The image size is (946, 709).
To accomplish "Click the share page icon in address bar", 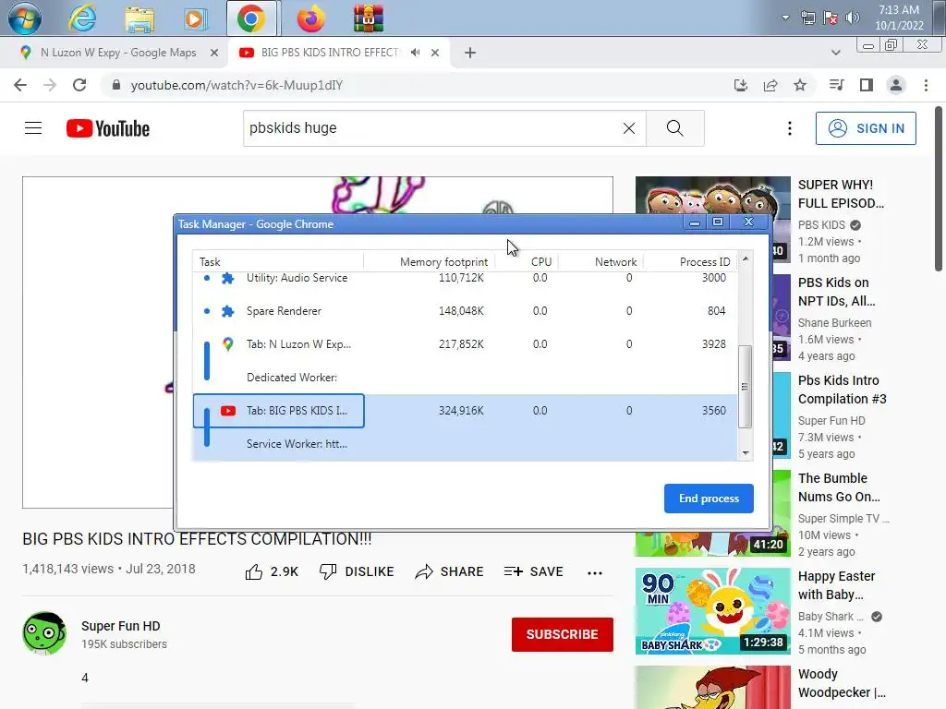I will [770, 85].
